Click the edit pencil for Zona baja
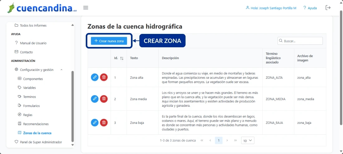Image resolution: width=343 pixels, height=154 pixels. coord(94,123)
